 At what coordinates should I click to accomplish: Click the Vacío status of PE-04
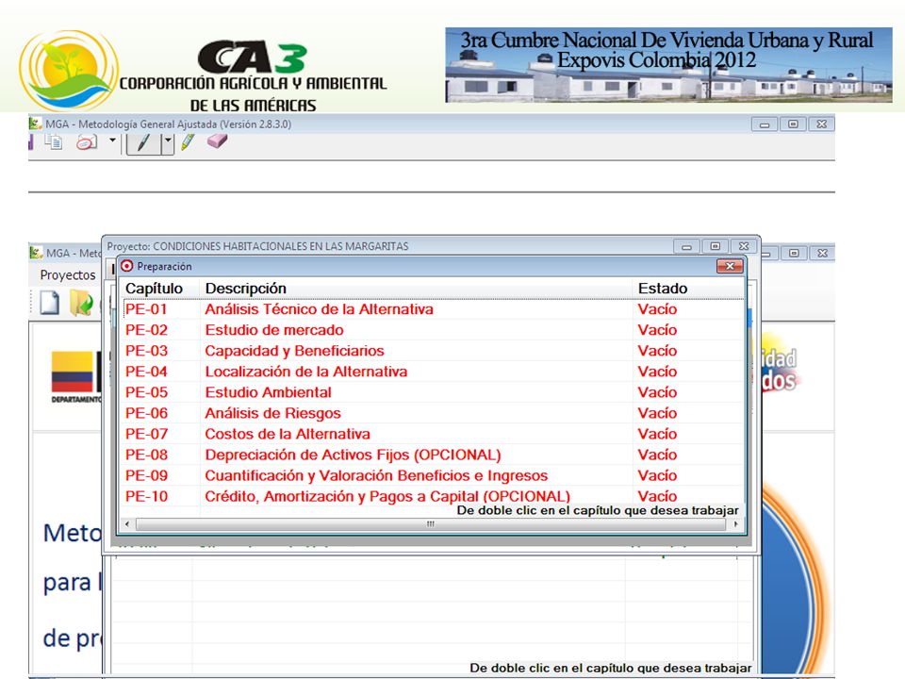point(657,372)
